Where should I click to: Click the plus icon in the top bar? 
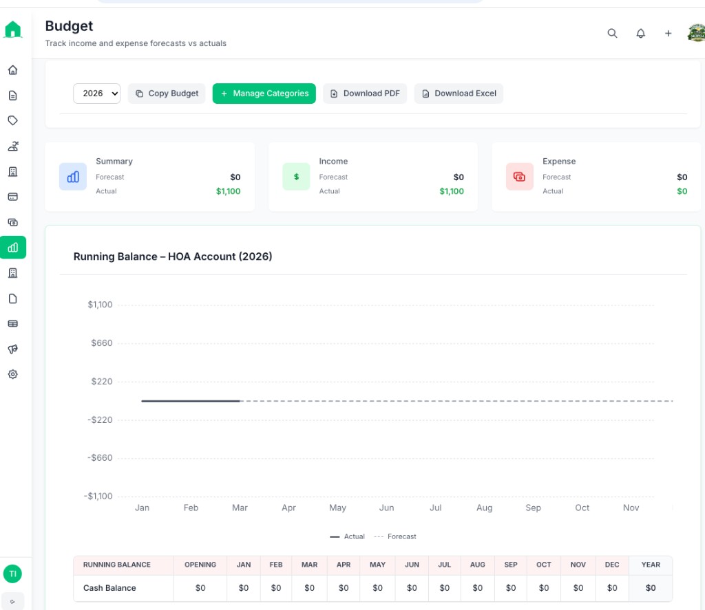click(x=668, y=33)
